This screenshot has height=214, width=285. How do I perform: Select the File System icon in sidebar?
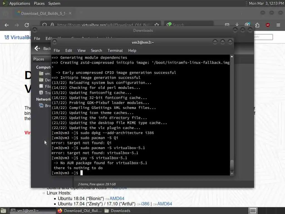tap(41, 86)
